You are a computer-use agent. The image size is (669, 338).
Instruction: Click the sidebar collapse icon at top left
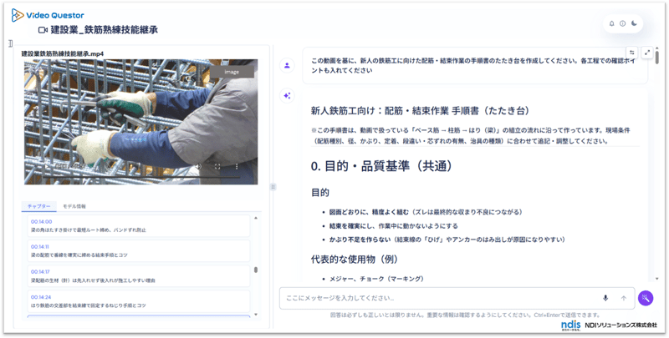coord(11,43)
